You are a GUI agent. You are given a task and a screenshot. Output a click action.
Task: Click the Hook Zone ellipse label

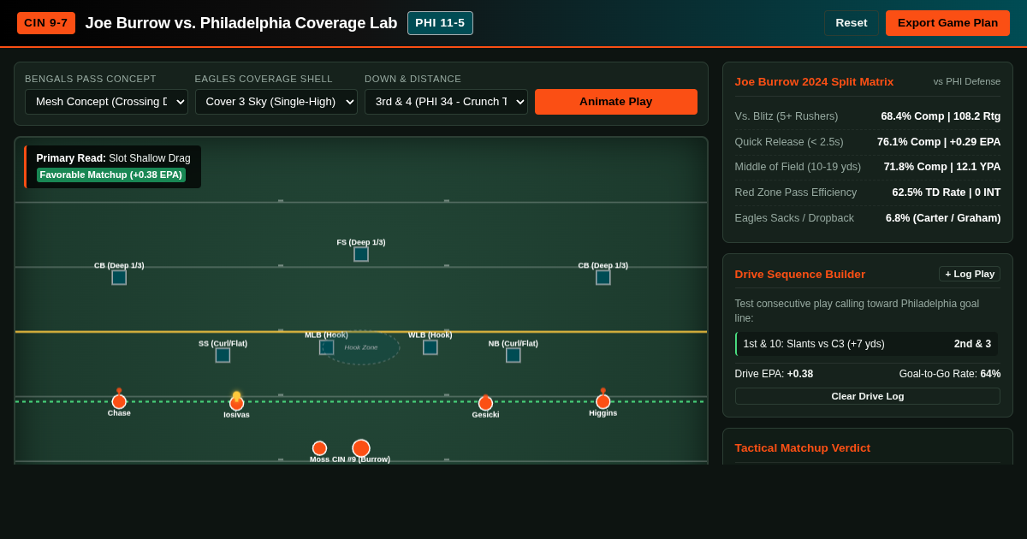coord(361,347)
